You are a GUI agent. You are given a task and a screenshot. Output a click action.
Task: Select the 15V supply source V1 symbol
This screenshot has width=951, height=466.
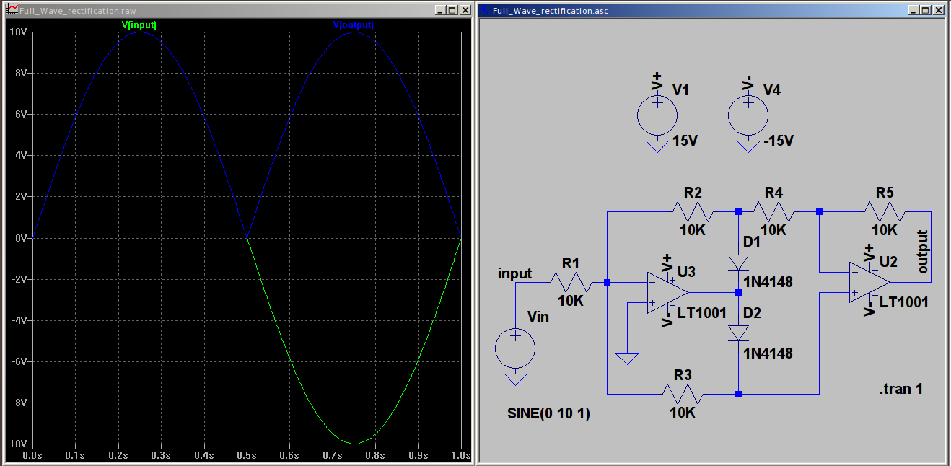point(657,114)
